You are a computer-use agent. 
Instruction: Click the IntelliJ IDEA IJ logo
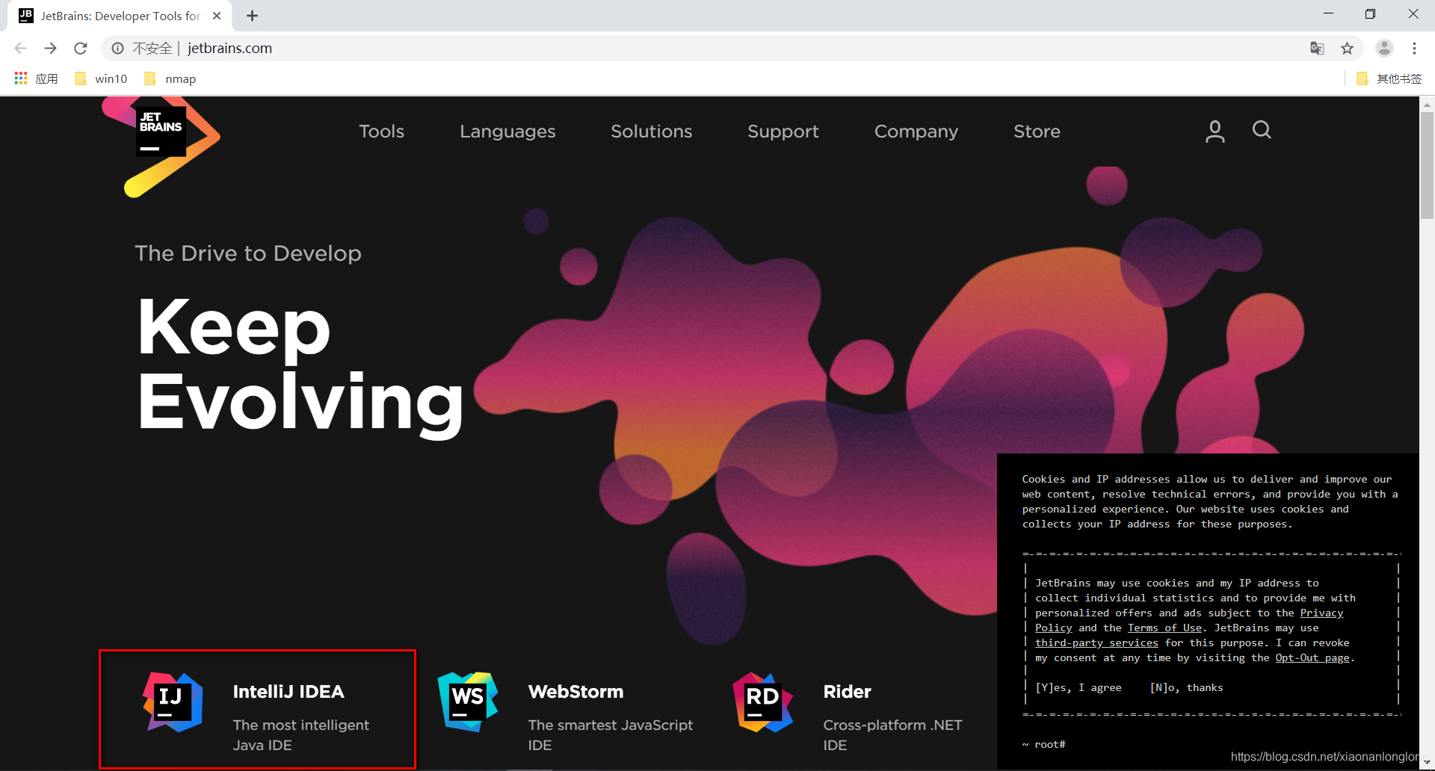click(173, 702)
